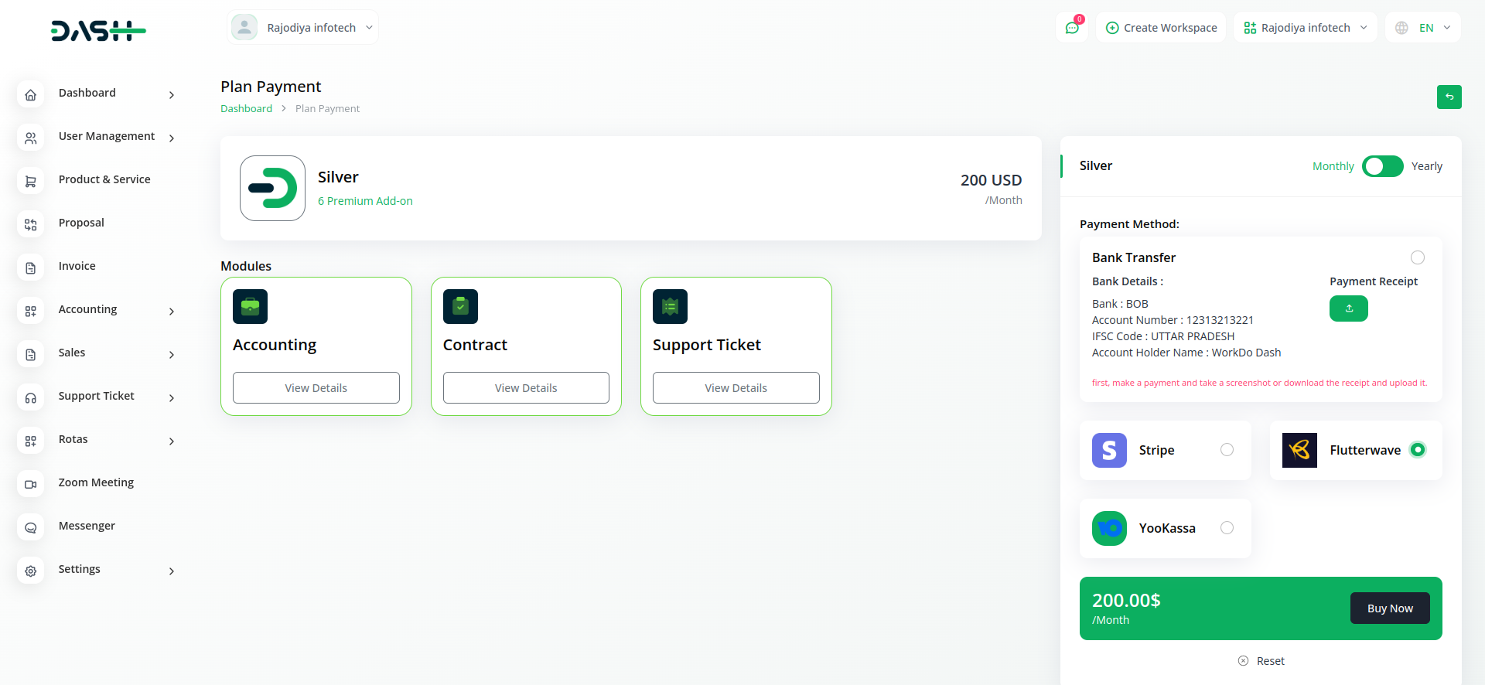
Task: Toggle the Monthly/Yearly billing switch
Action: [x=1382, y=166]
